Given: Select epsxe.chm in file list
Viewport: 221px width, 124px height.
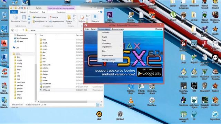Looking at the screenshot, I should (46, 87).
